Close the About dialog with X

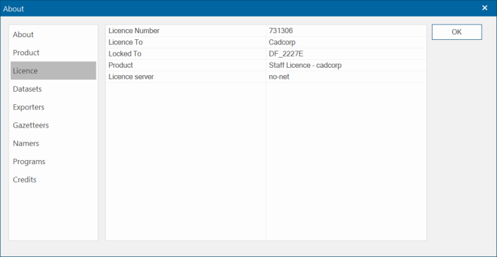click(x=484, y=8)
